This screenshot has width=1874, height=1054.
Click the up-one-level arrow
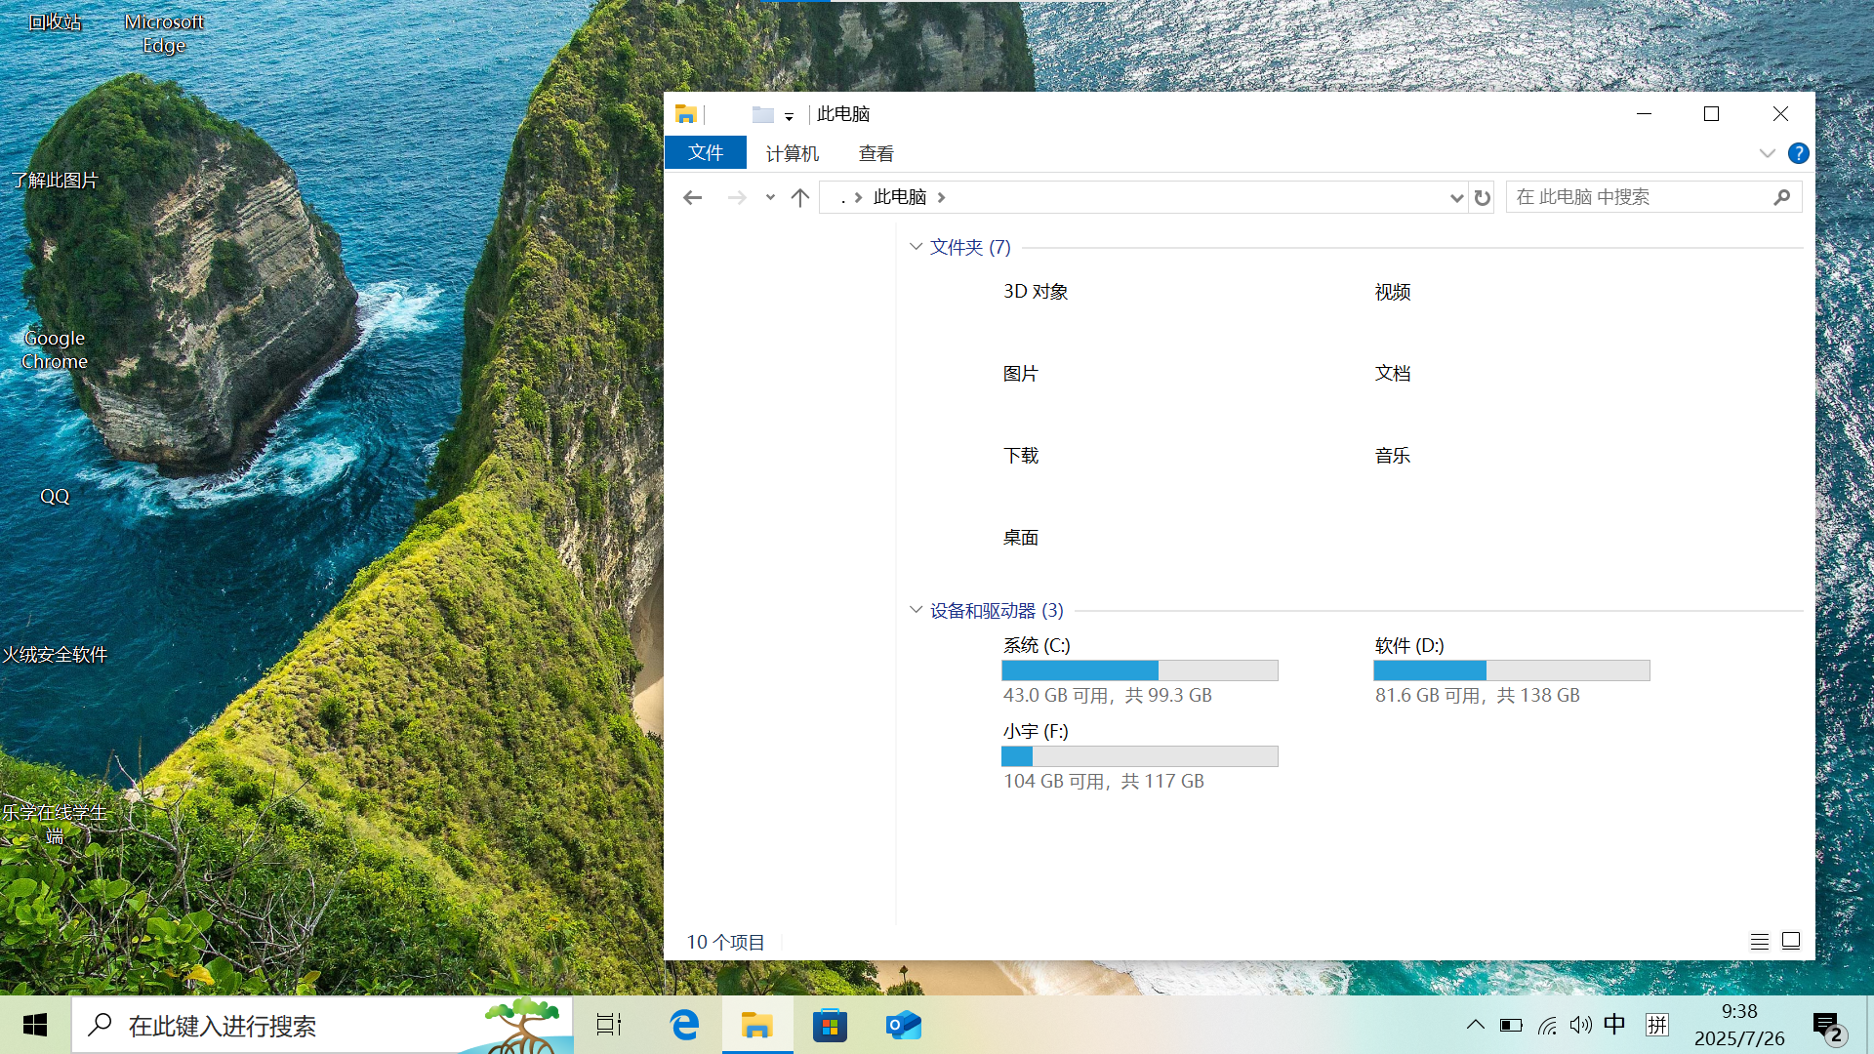point(800,198)
